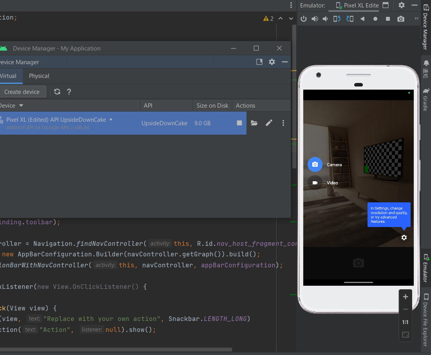Open Device Manager gear options

[272, 62]
